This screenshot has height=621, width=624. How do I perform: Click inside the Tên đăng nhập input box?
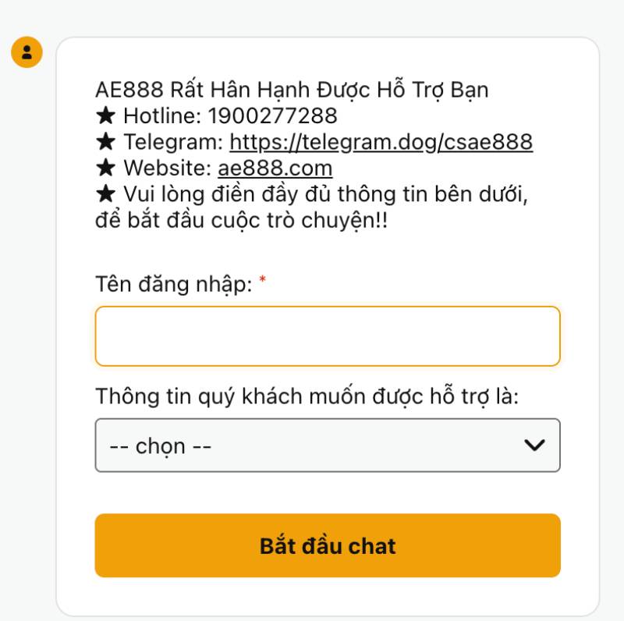click(x=328, y=336)
